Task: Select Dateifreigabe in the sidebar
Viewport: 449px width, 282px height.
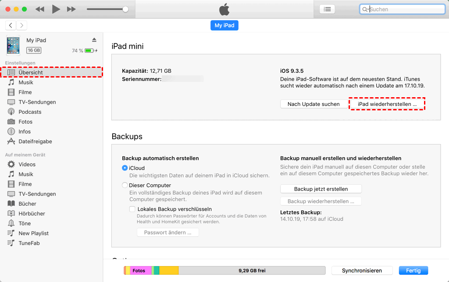Action: (35, 141)
